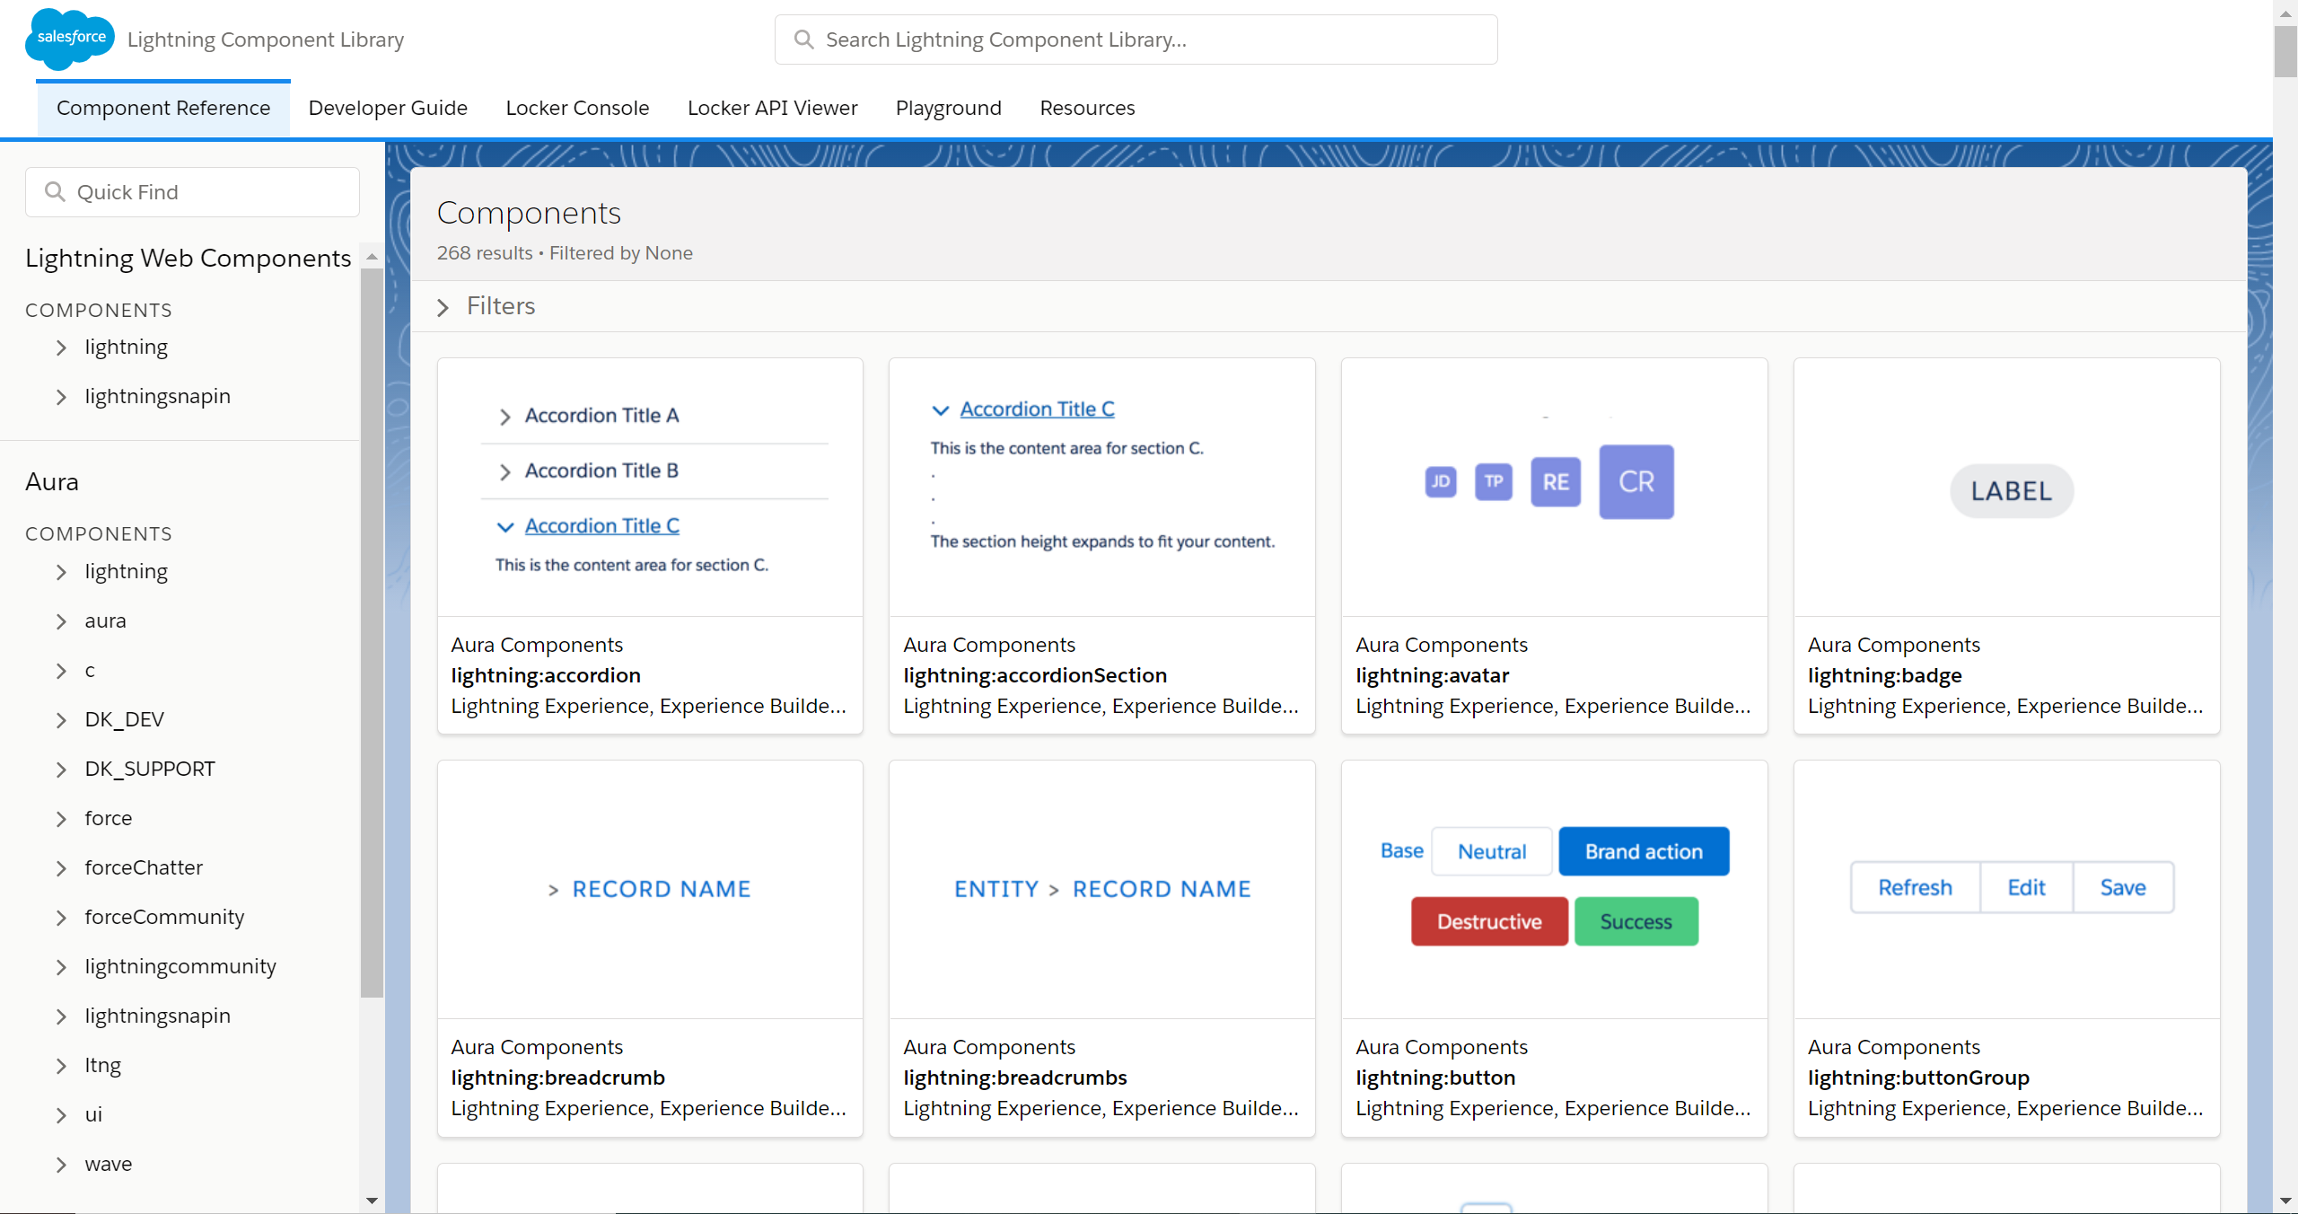
Task: Click the sidebar scroll-down arrow
Action: (372, 1201)
